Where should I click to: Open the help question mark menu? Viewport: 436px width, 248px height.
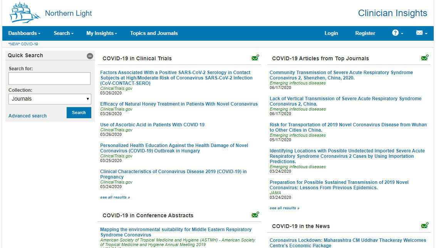coord(397,33)
